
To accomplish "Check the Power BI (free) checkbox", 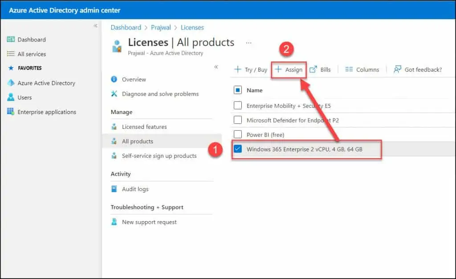I will (238, 134).
